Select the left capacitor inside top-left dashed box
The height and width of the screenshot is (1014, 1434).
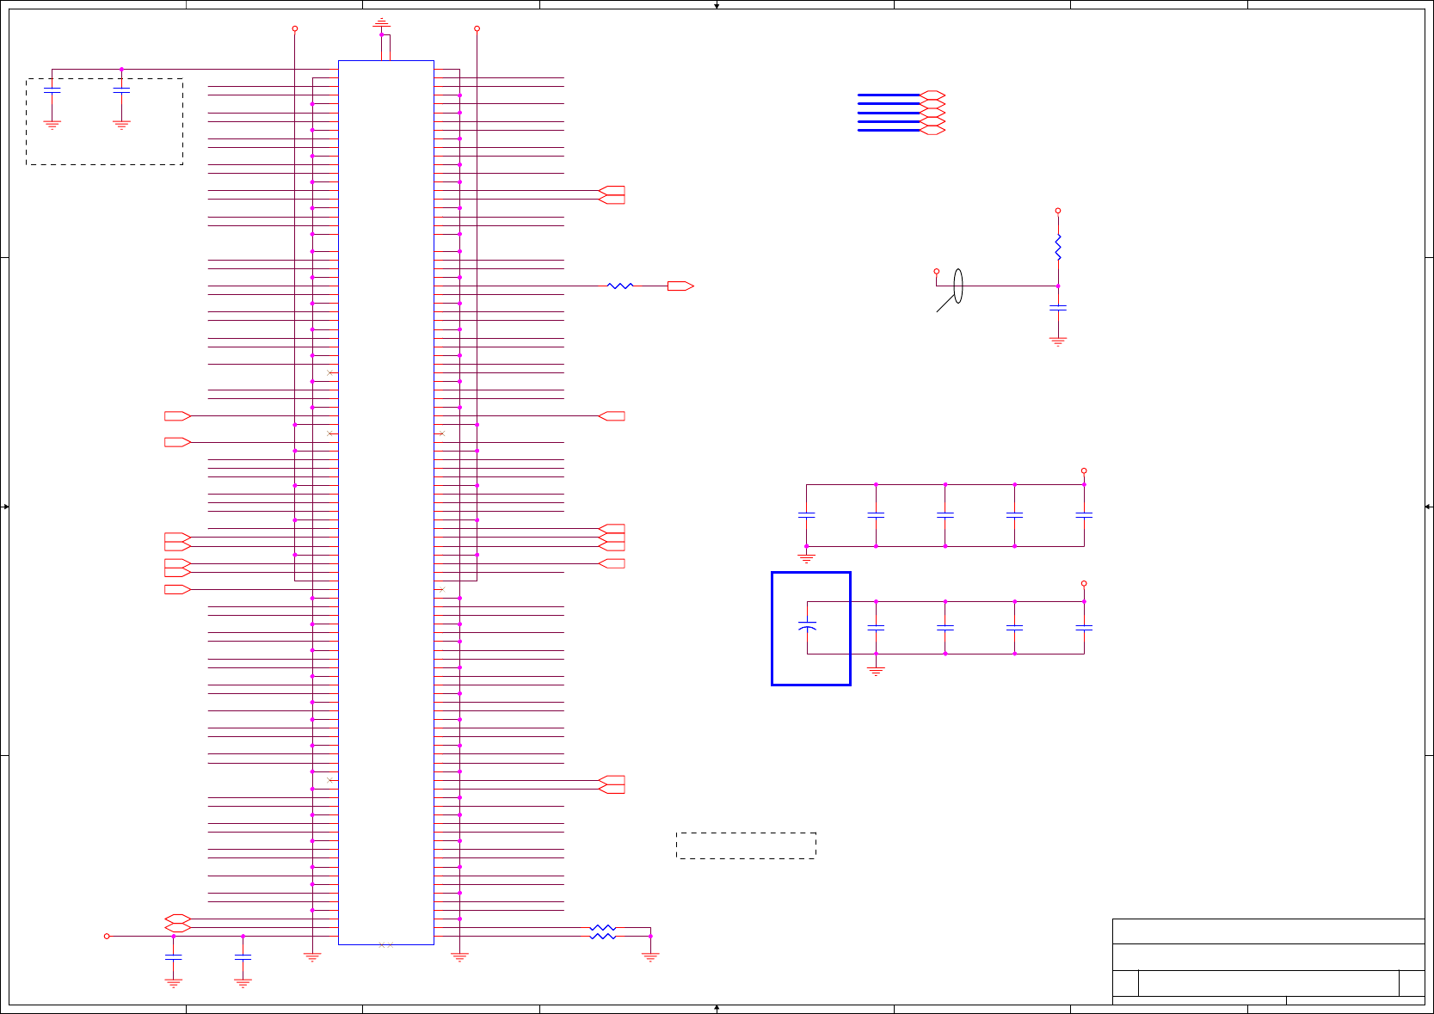point(52,89)
